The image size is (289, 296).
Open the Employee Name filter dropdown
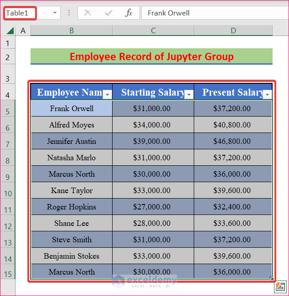click(x=108, y=94)
